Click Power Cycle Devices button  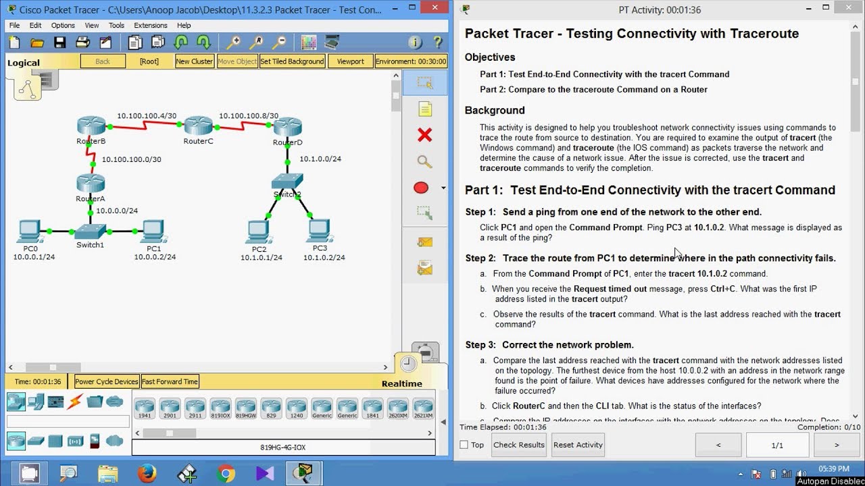pyautogui.click(x=107, y=381)
